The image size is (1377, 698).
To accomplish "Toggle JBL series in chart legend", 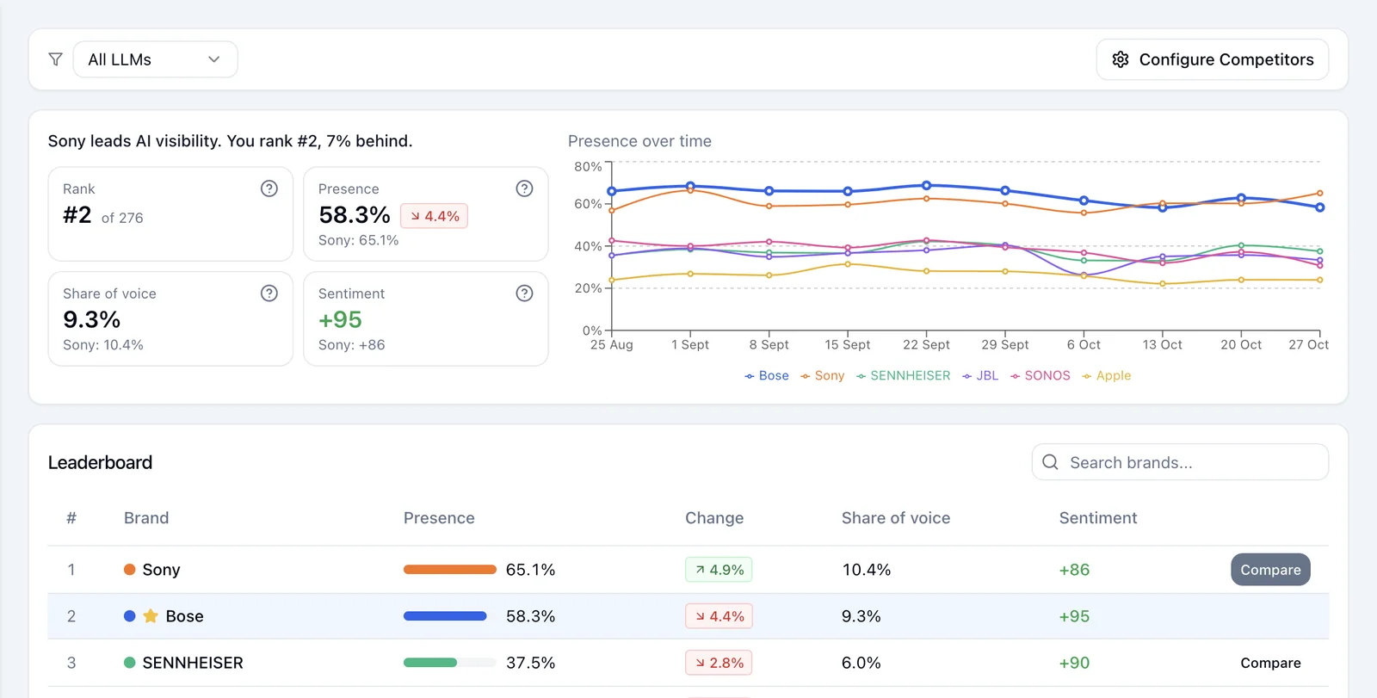I will tap(980, 375).
